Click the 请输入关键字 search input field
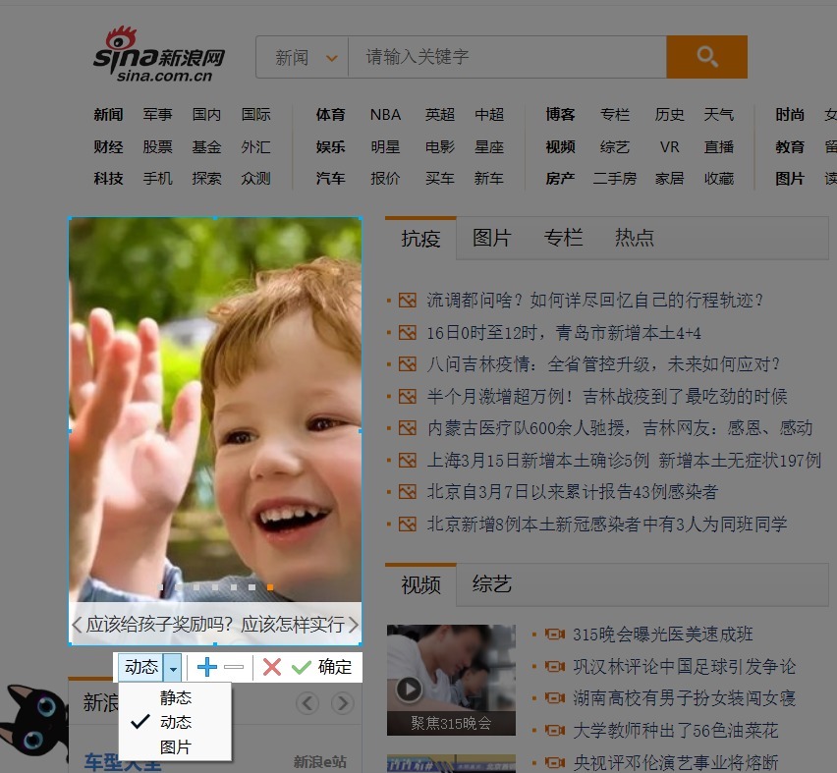 (x=507, y=57)
